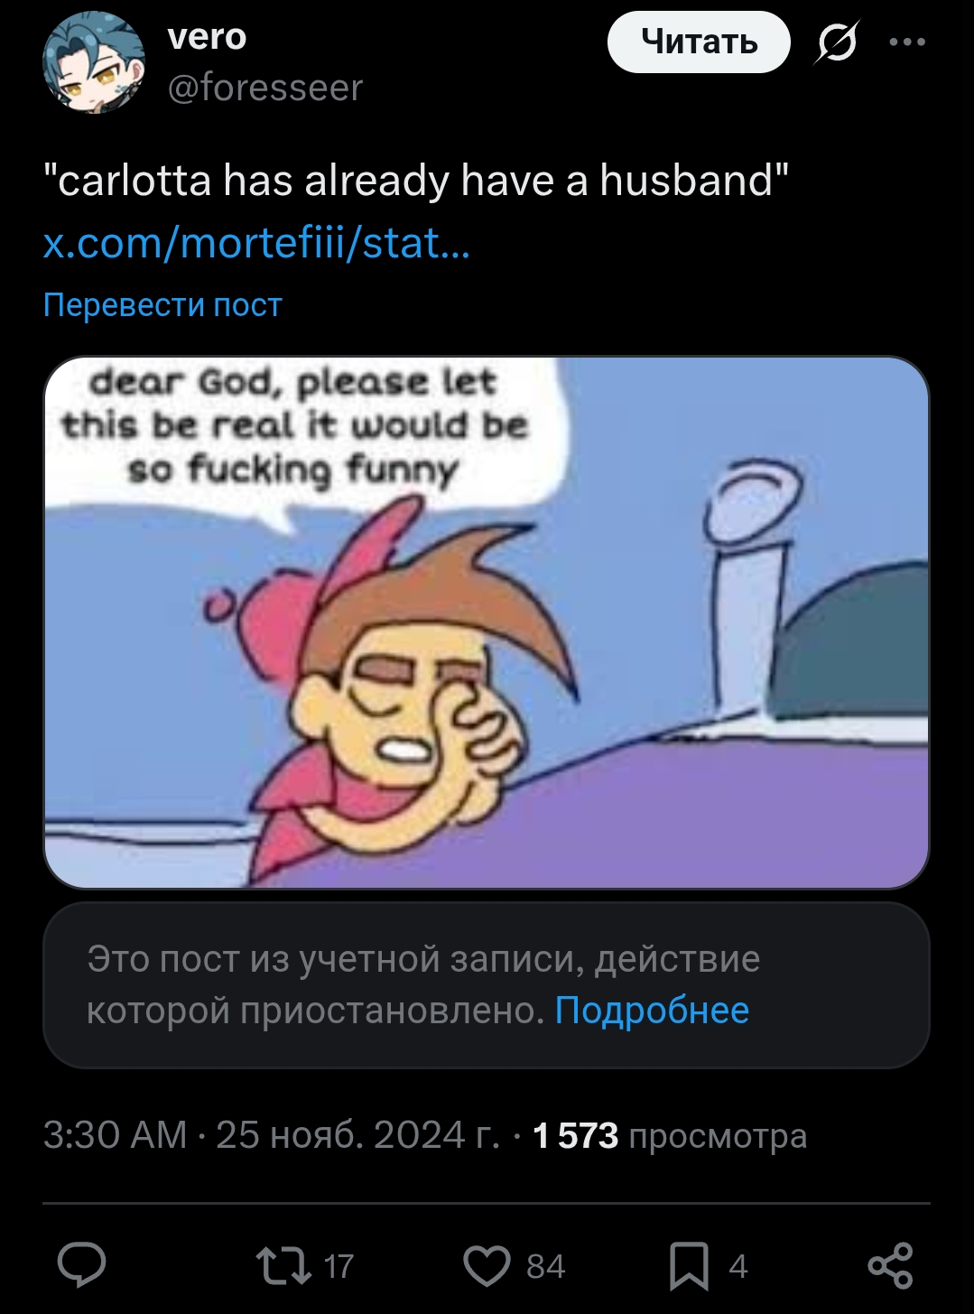This screenshot has height=1314, width=974.
Task: Translate post via Перевести пост
Action: point(162,305)
